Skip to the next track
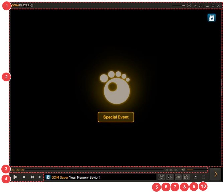Screen dimensions: 224x192 (40, 177)
